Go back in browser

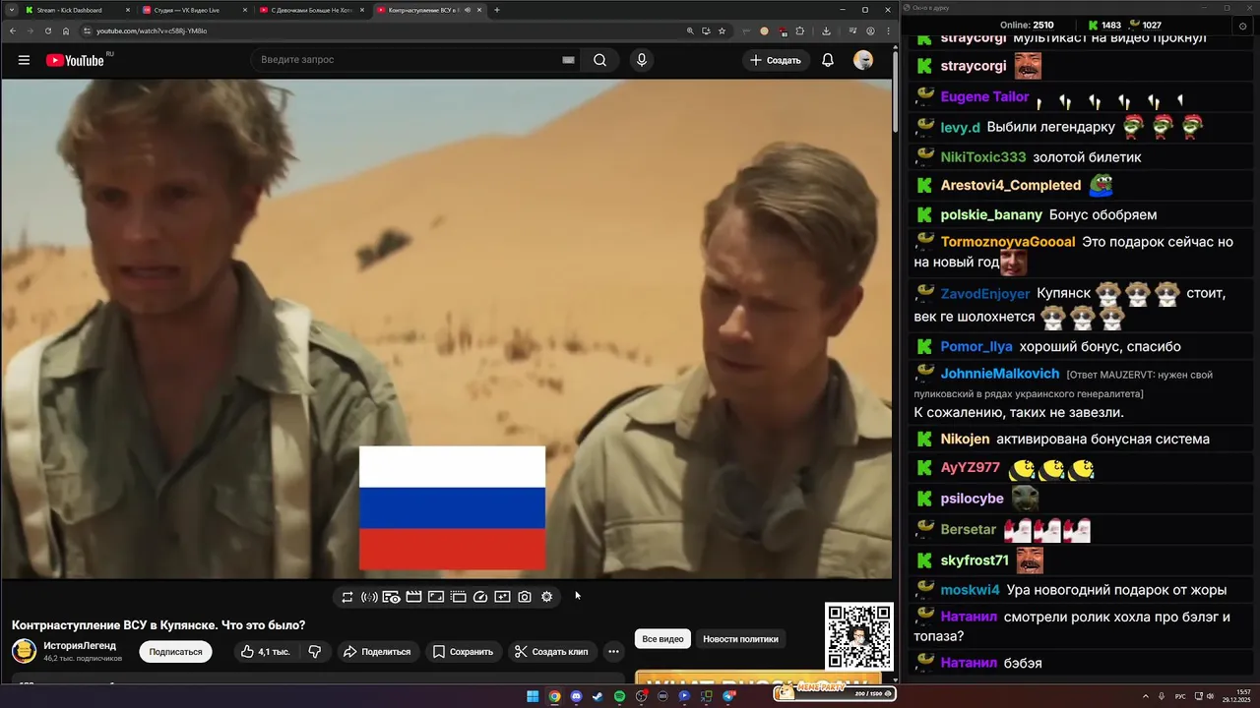[13, 30]
